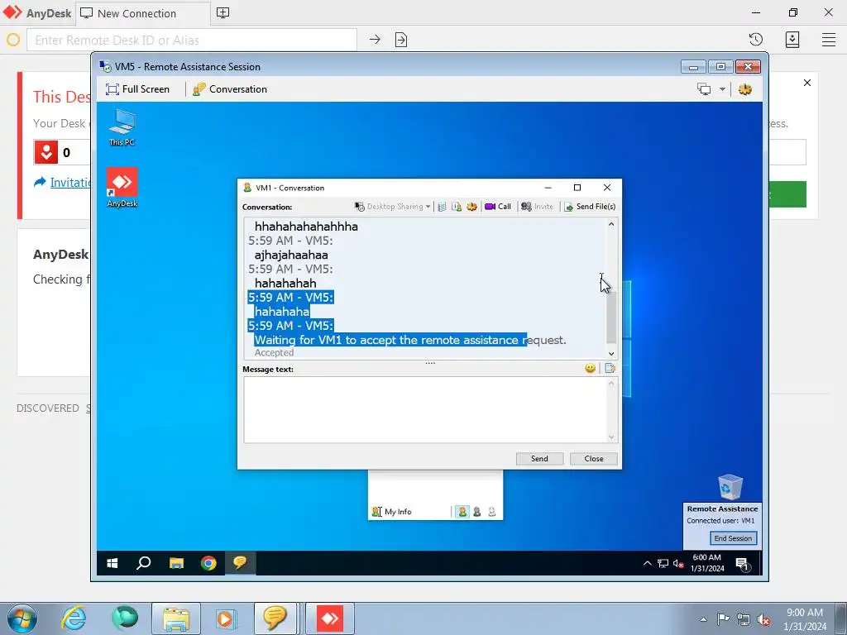The image size is (847, 635).
Task: Click the unselected message 'hahahahah'
Action: click(x=285, y=283)
